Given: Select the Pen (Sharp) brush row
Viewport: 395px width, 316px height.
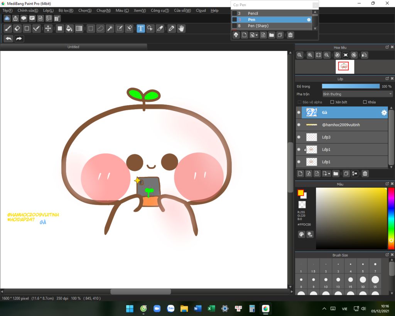Looking at the screenshot, I should click(x=272, y=26).
